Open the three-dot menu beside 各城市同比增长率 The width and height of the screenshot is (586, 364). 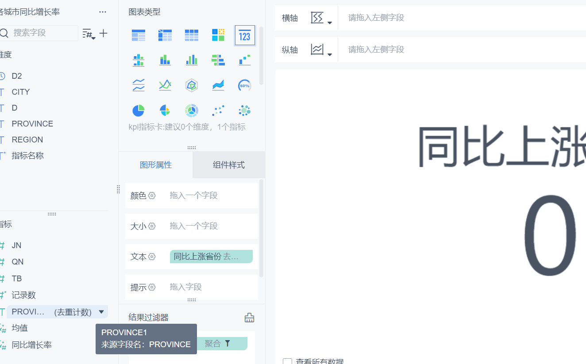103,12
